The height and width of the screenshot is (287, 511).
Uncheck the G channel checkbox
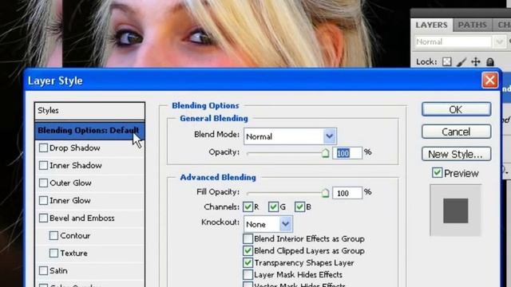[273, 207]
